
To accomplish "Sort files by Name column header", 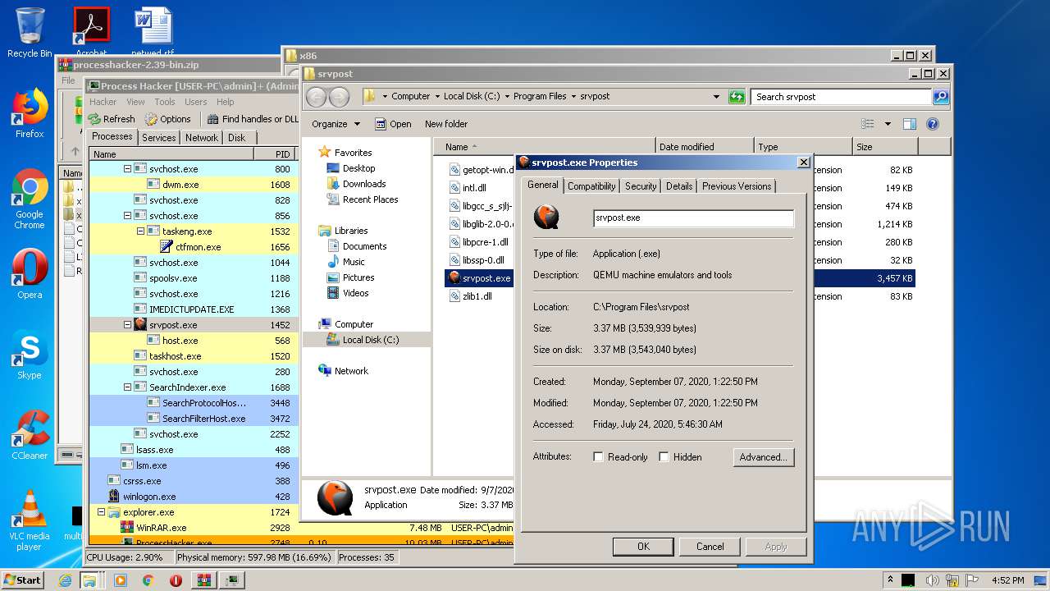I will (x=543, y=147).
